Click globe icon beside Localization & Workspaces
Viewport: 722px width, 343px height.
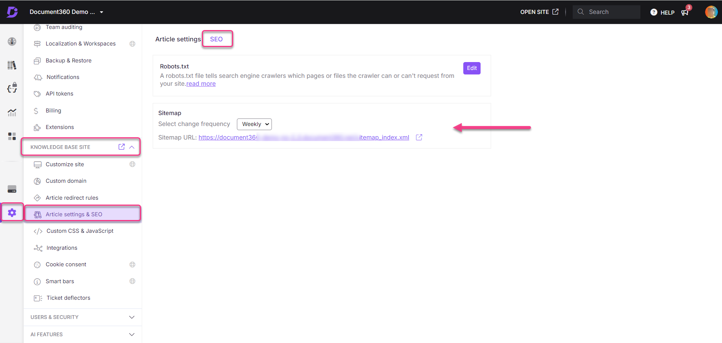pos(132,44)
